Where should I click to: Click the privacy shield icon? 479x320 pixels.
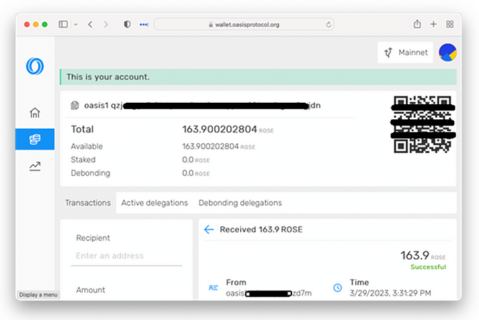127,24
